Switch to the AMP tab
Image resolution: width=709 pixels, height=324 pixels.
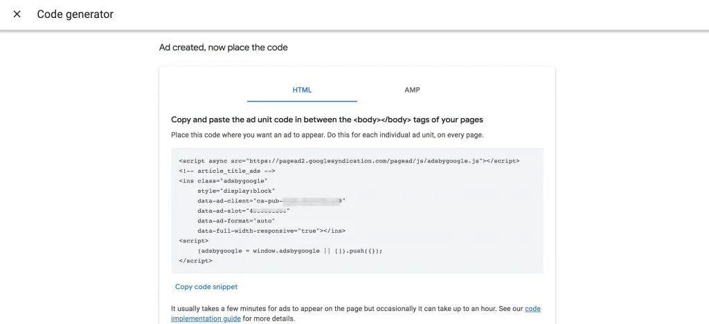(x=412, y=90)
